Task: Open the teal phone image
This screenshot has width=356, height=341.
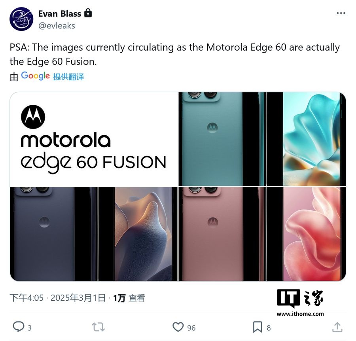Action: 262,139
